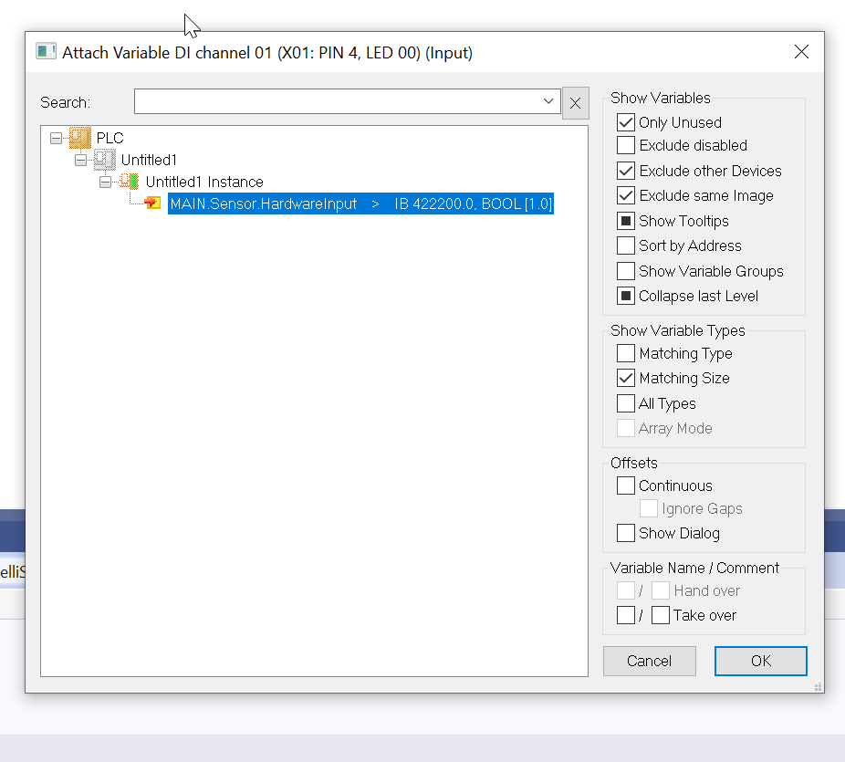Clear the search with the X button
The image size is (845, 762).
[575, 103]
